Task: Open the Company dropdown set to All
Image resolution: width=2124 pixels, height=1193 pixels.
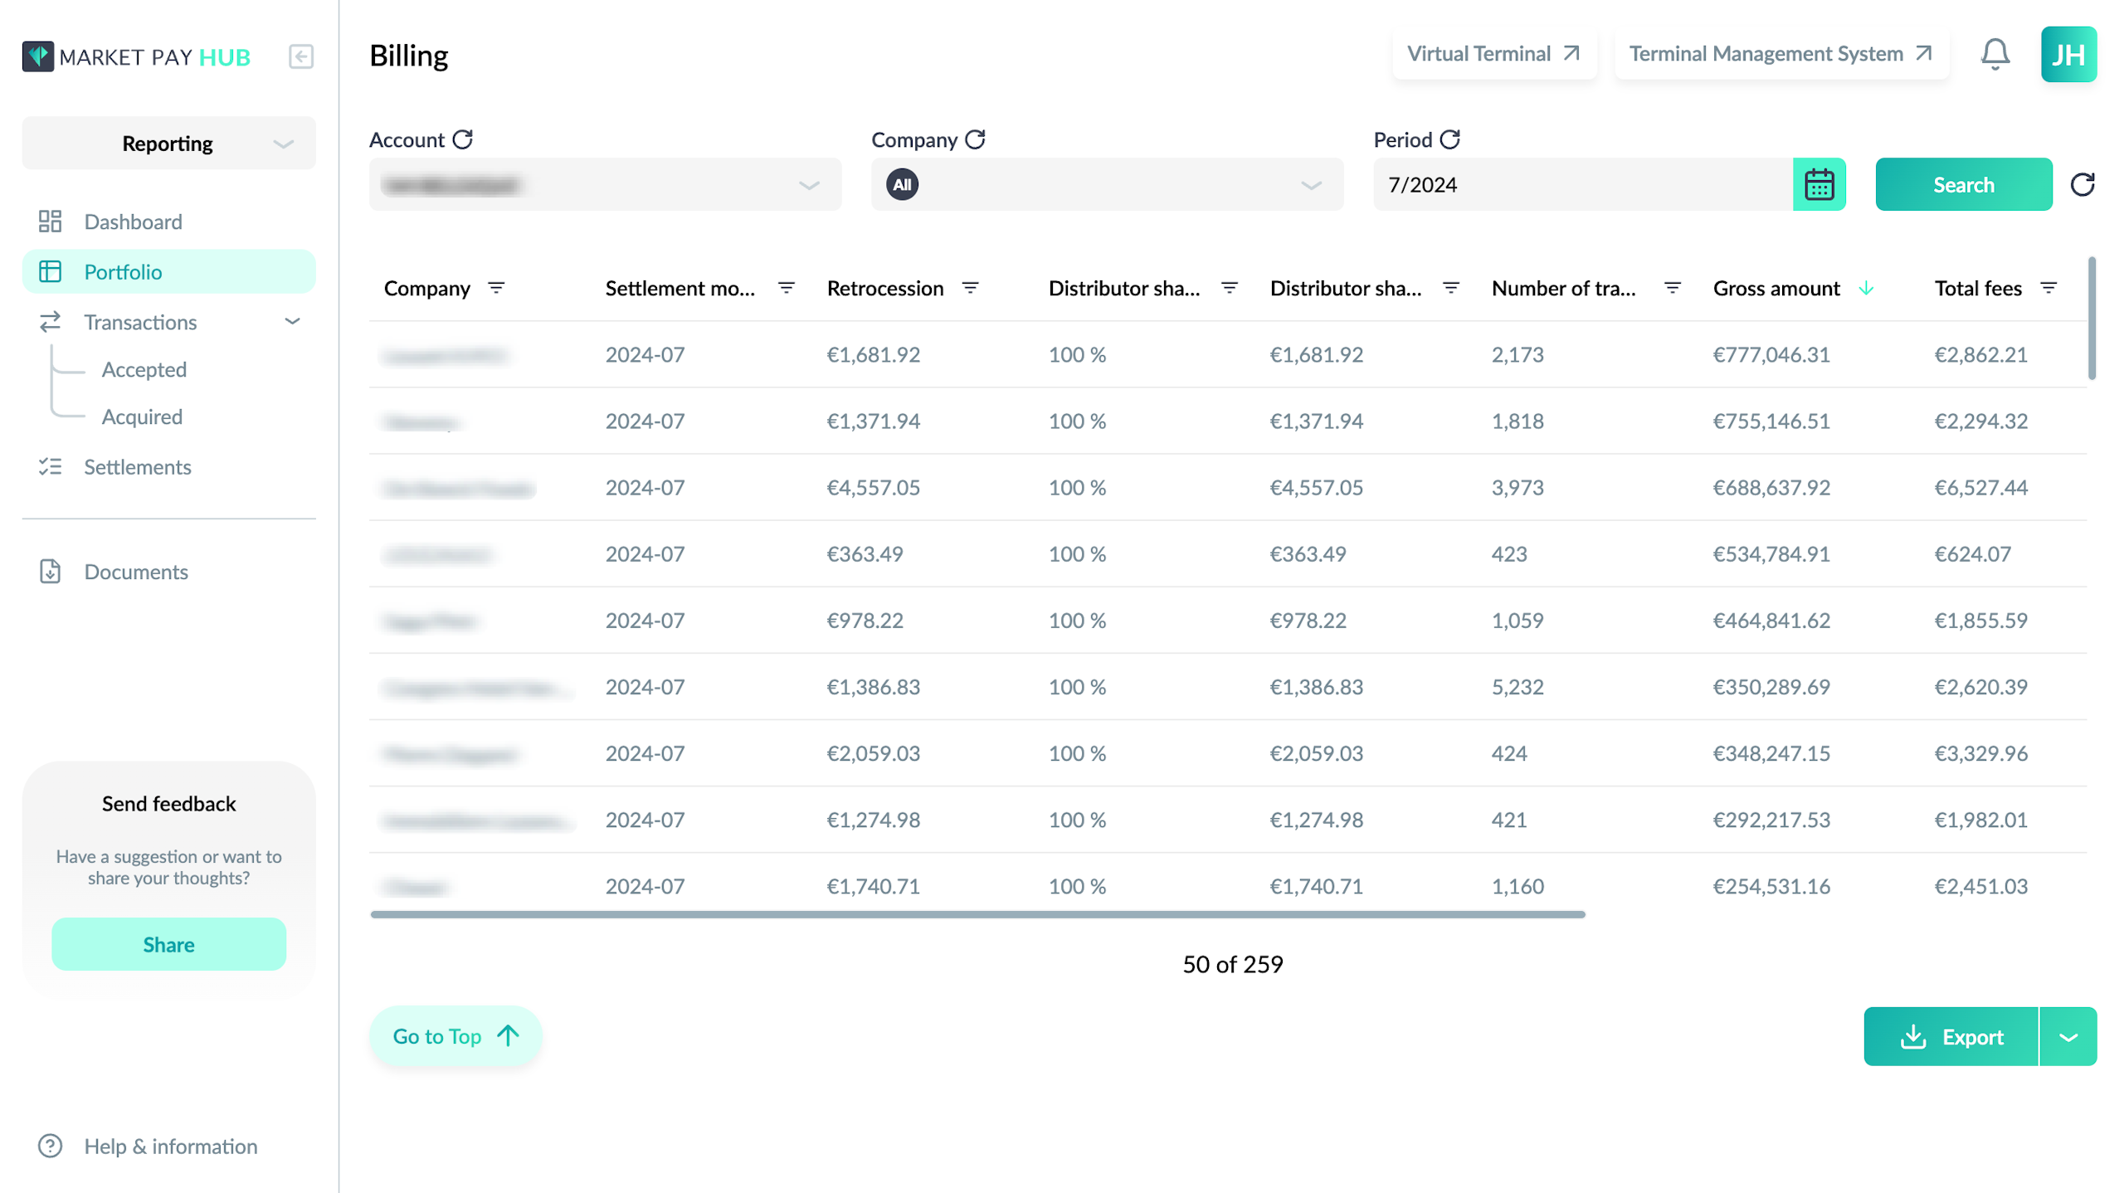Action: pyautogui.click(x=1107, y=184)
